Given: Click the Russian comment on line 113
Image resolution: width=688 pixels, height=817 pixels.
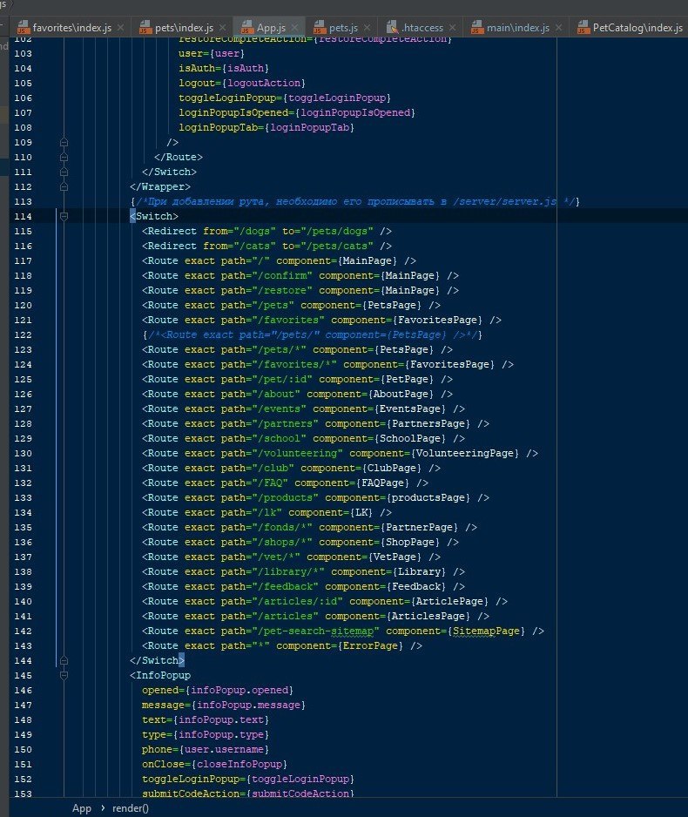Looking at the screenshot, I should pos(354,202).
